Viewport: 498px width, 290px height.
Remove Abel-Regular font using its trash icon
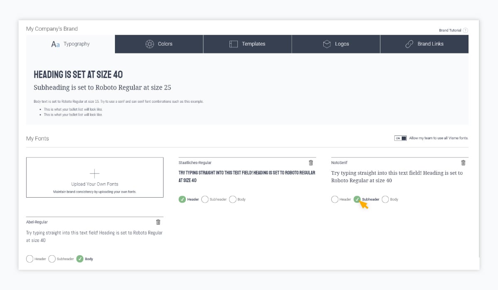point(158,222)
